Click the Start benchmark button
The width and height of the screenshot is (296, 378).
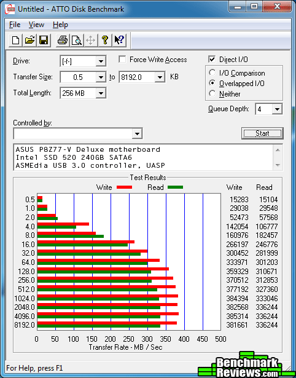262,133
